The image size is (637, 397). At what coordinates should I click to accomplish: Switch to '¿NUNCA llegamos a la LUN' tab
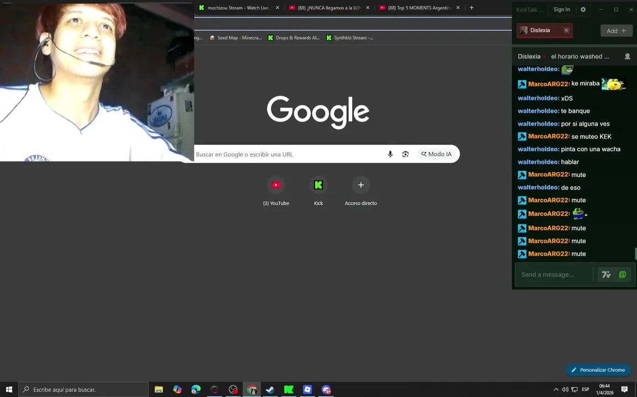click(x=329, y=8)
